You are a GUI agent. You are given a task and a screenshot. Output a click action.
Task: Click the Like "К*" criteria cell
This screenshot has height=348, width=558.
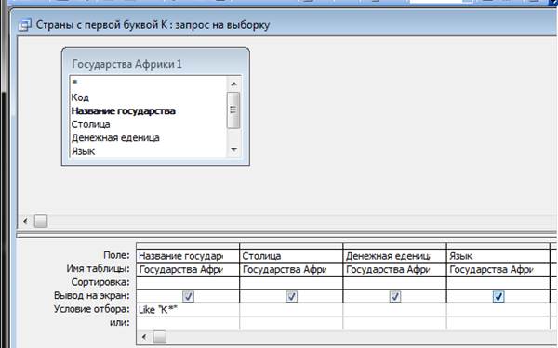[188, 310]
